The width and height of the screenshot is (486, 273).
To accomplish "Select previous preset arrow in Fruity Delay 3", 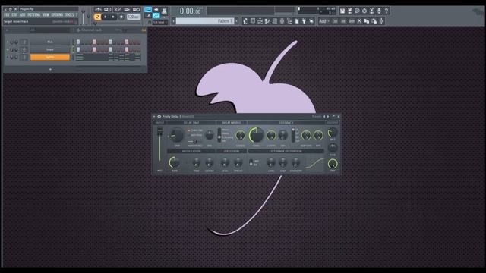I will [x=324, y=117].
